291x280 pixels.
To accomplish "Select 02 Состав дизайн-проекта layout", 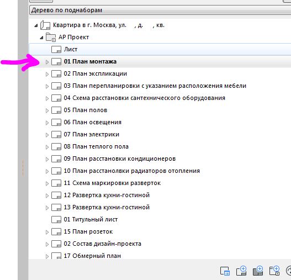I will [x=103, y=244].
